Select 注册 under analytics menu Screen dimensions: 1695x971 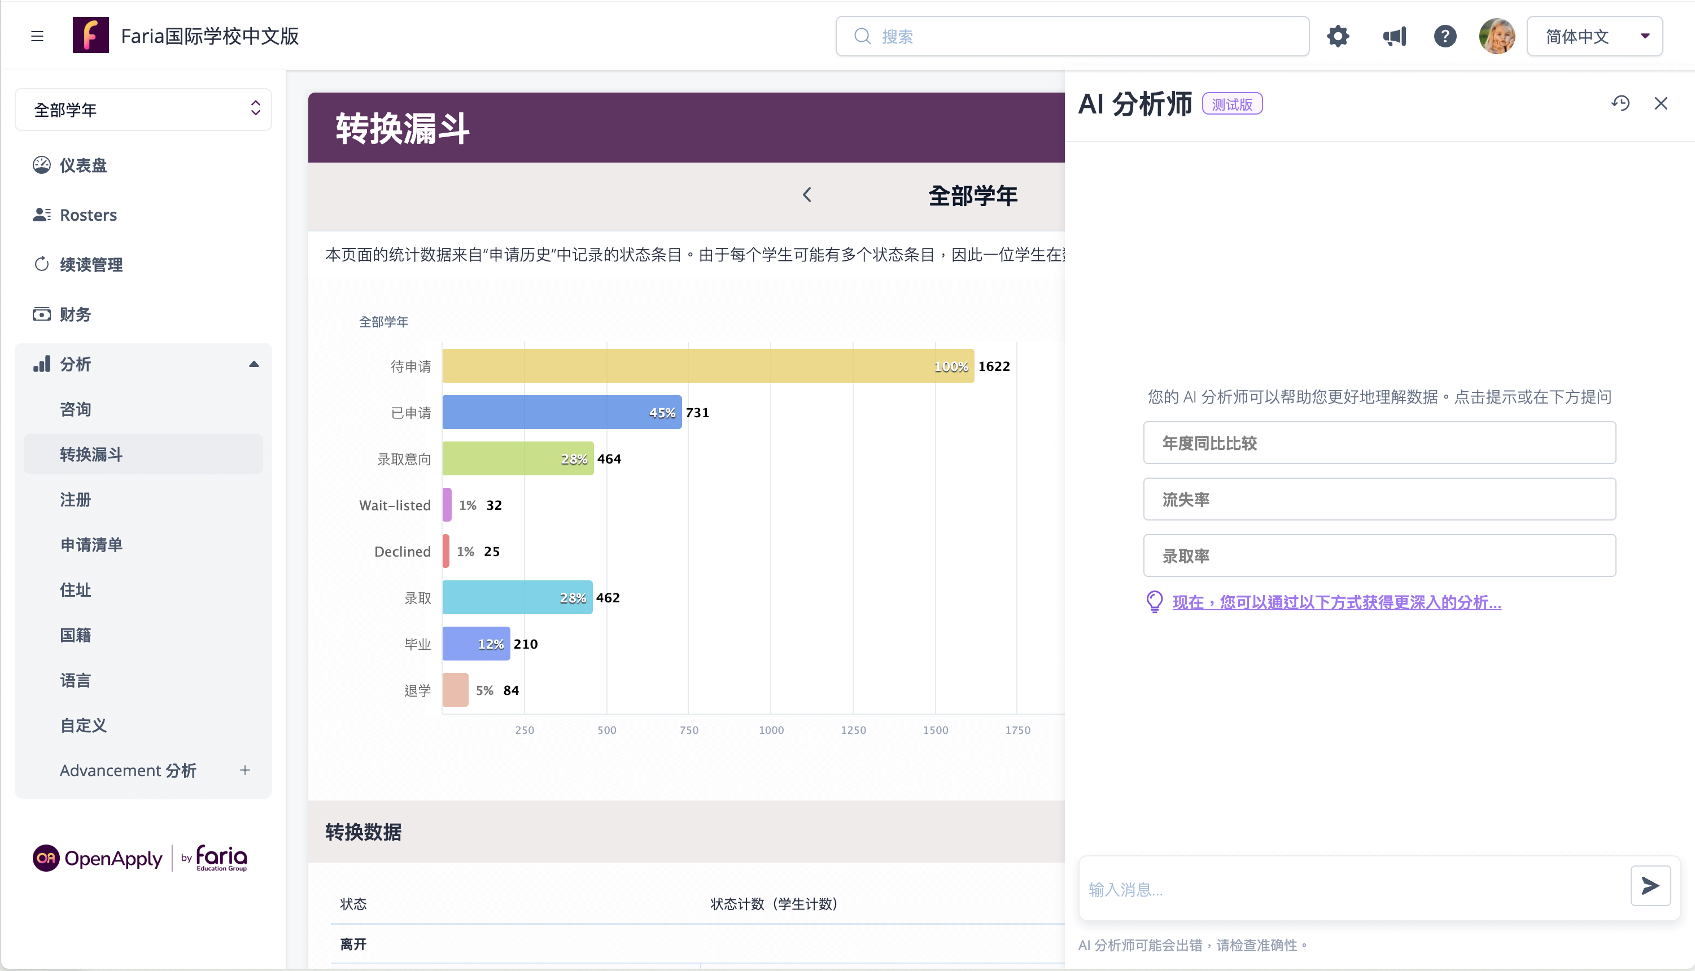[x=75, y=500]
